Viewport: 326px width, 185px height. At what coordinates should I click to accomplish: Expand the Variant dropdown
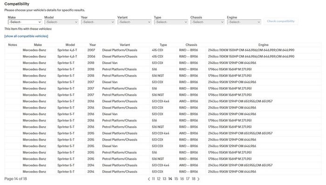(x=135, y=22)
